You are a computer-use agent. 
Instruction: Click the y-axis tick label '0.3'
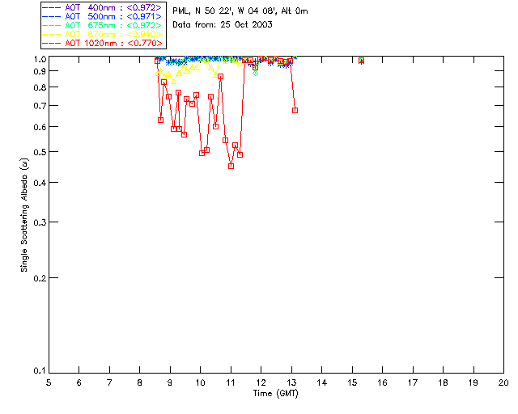(40, 222)
